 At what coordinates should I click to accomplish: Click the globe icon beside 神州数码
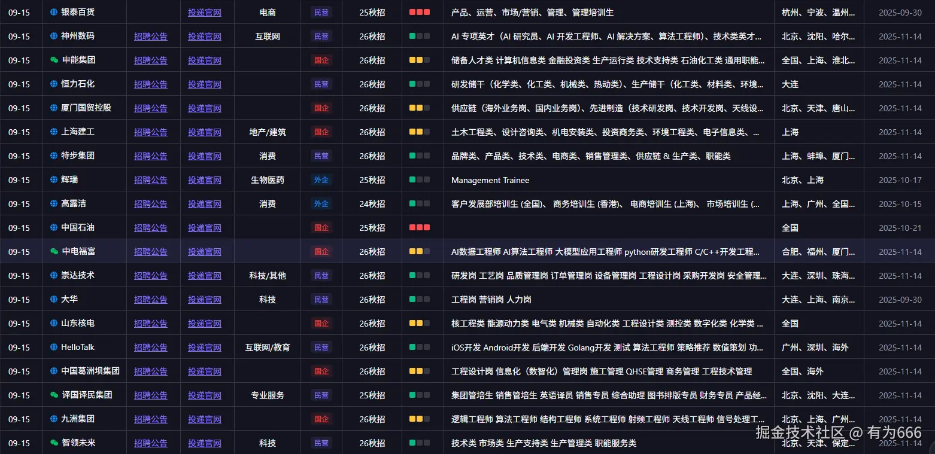pyautogui.click(x=54, y=36)
